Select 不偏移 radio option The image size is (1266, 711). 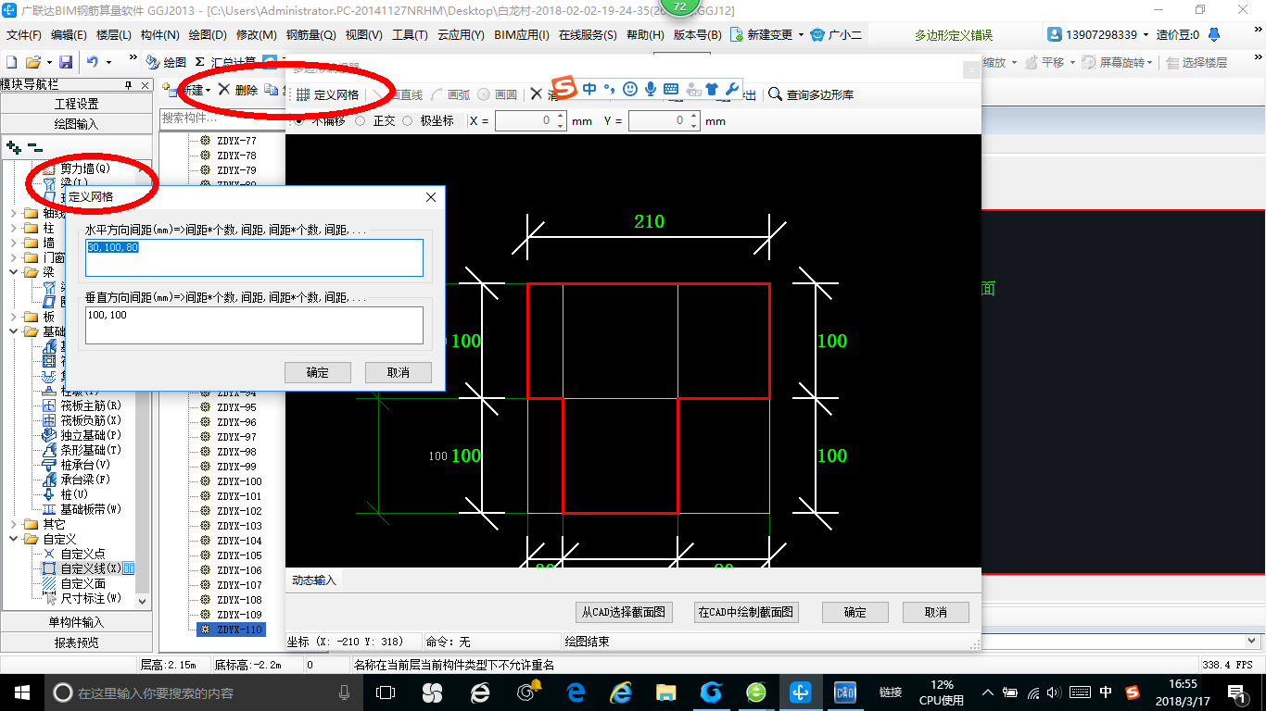[322, 121]
